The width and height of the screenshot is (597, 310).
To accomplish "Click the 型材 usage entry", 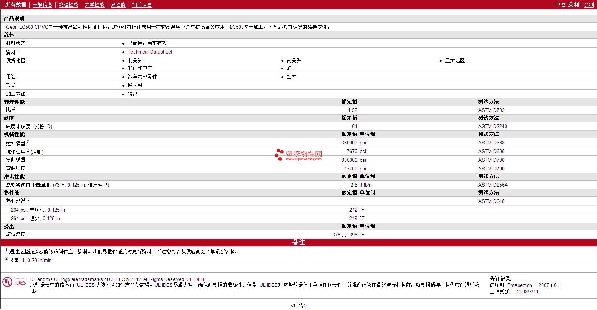I will tap(292, 77).
